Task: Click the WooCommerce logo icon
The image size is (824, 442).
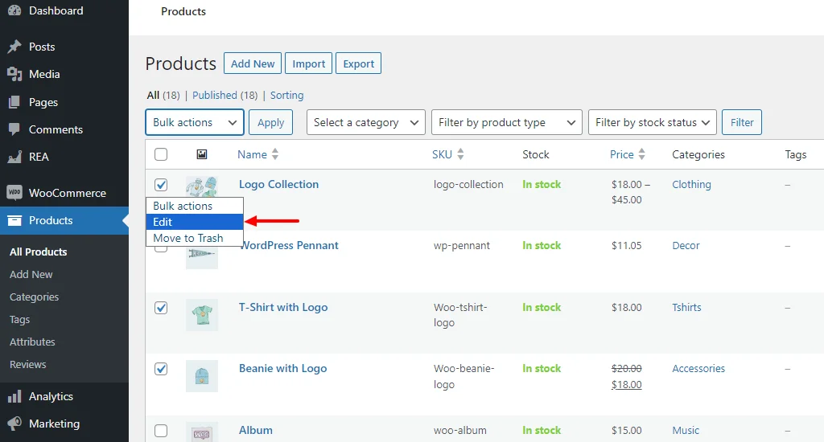Action: click(x=14, y=193)
